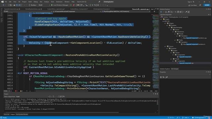Collapse the UE5 project node
The height and width of the screenshot is (119, 212).
tap(163, 21)
